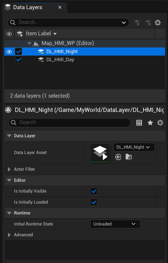Screen dimensions: 168x263
Task: Toggle visibility eye for DL_HMI_Night
Action: coord(9,52)
